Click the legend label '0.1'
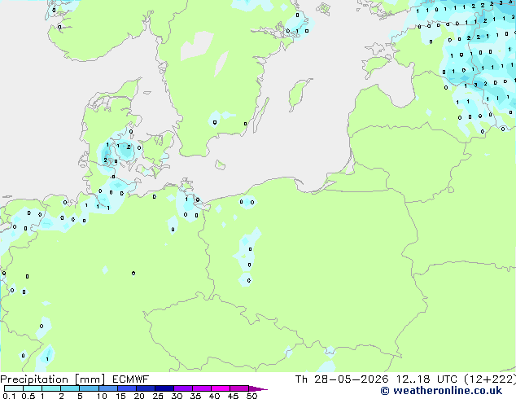This screenshot has width=516, height=399. pos(9,396)
